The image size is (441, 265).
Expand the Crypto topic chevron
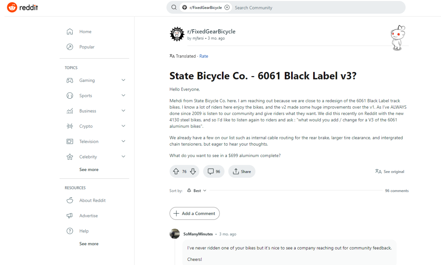coord(123,126)
